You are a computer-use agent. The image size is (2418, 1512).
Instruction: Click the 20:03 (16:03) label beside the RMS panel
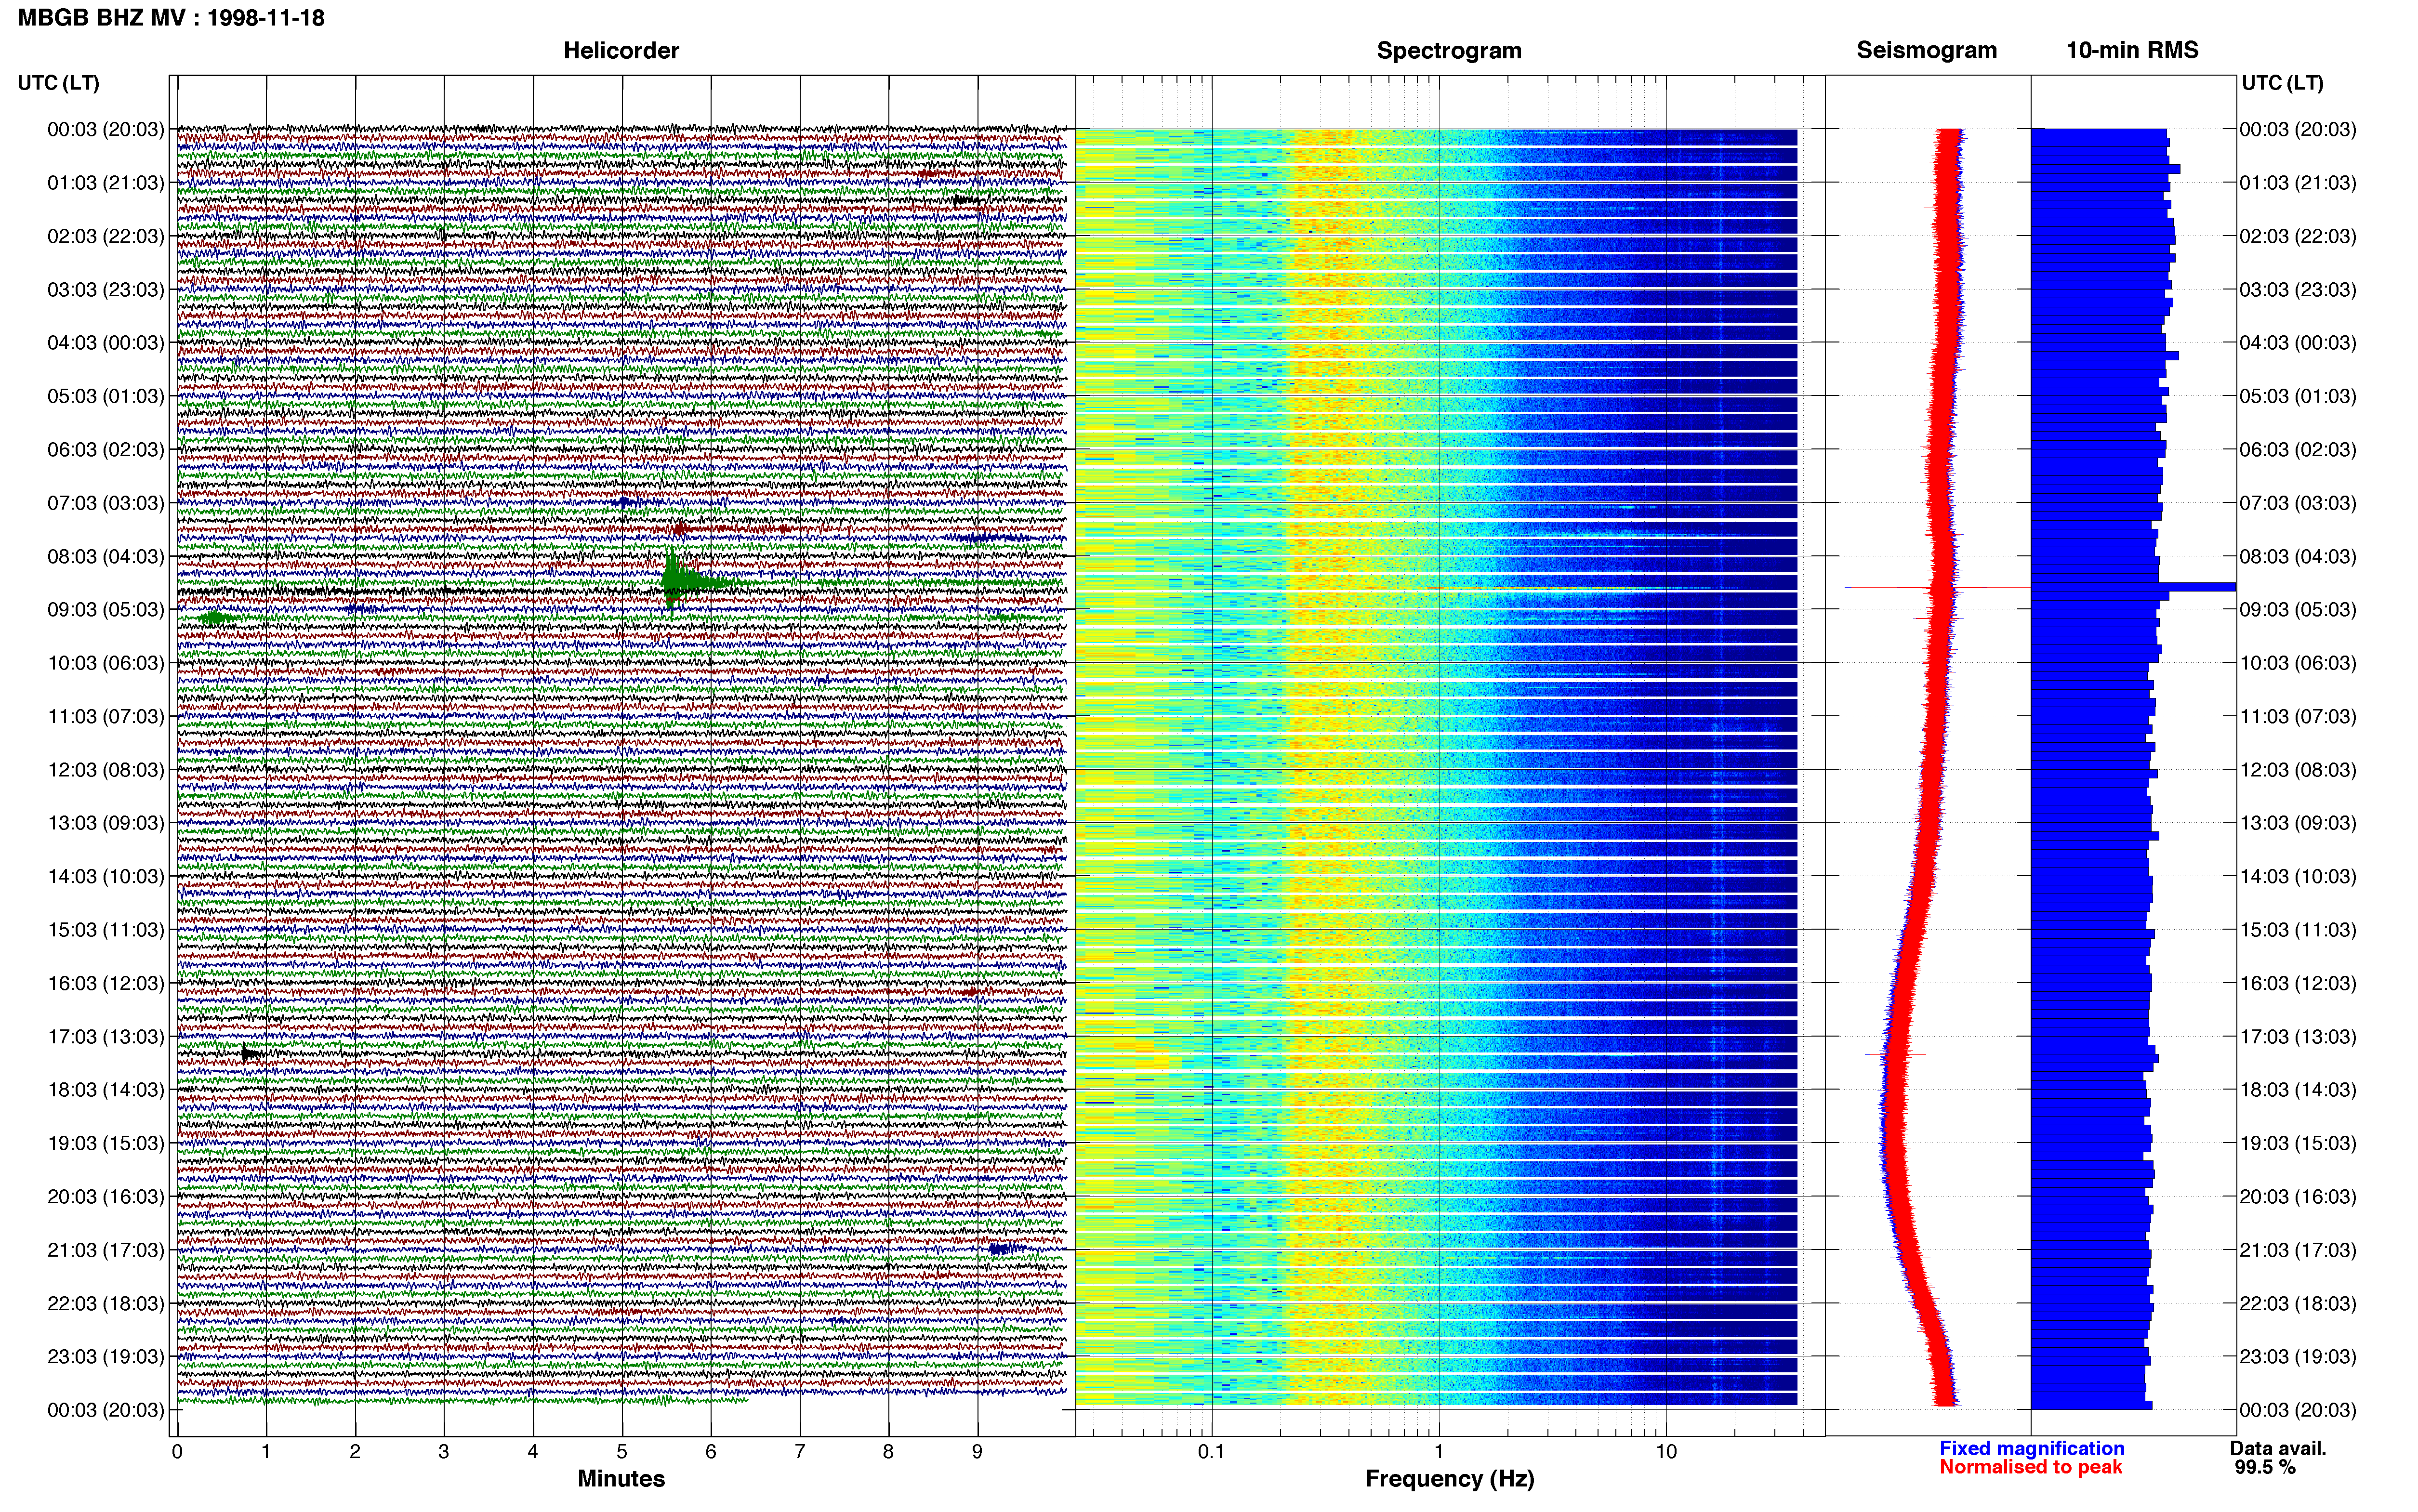(x=2297, y=1197)
